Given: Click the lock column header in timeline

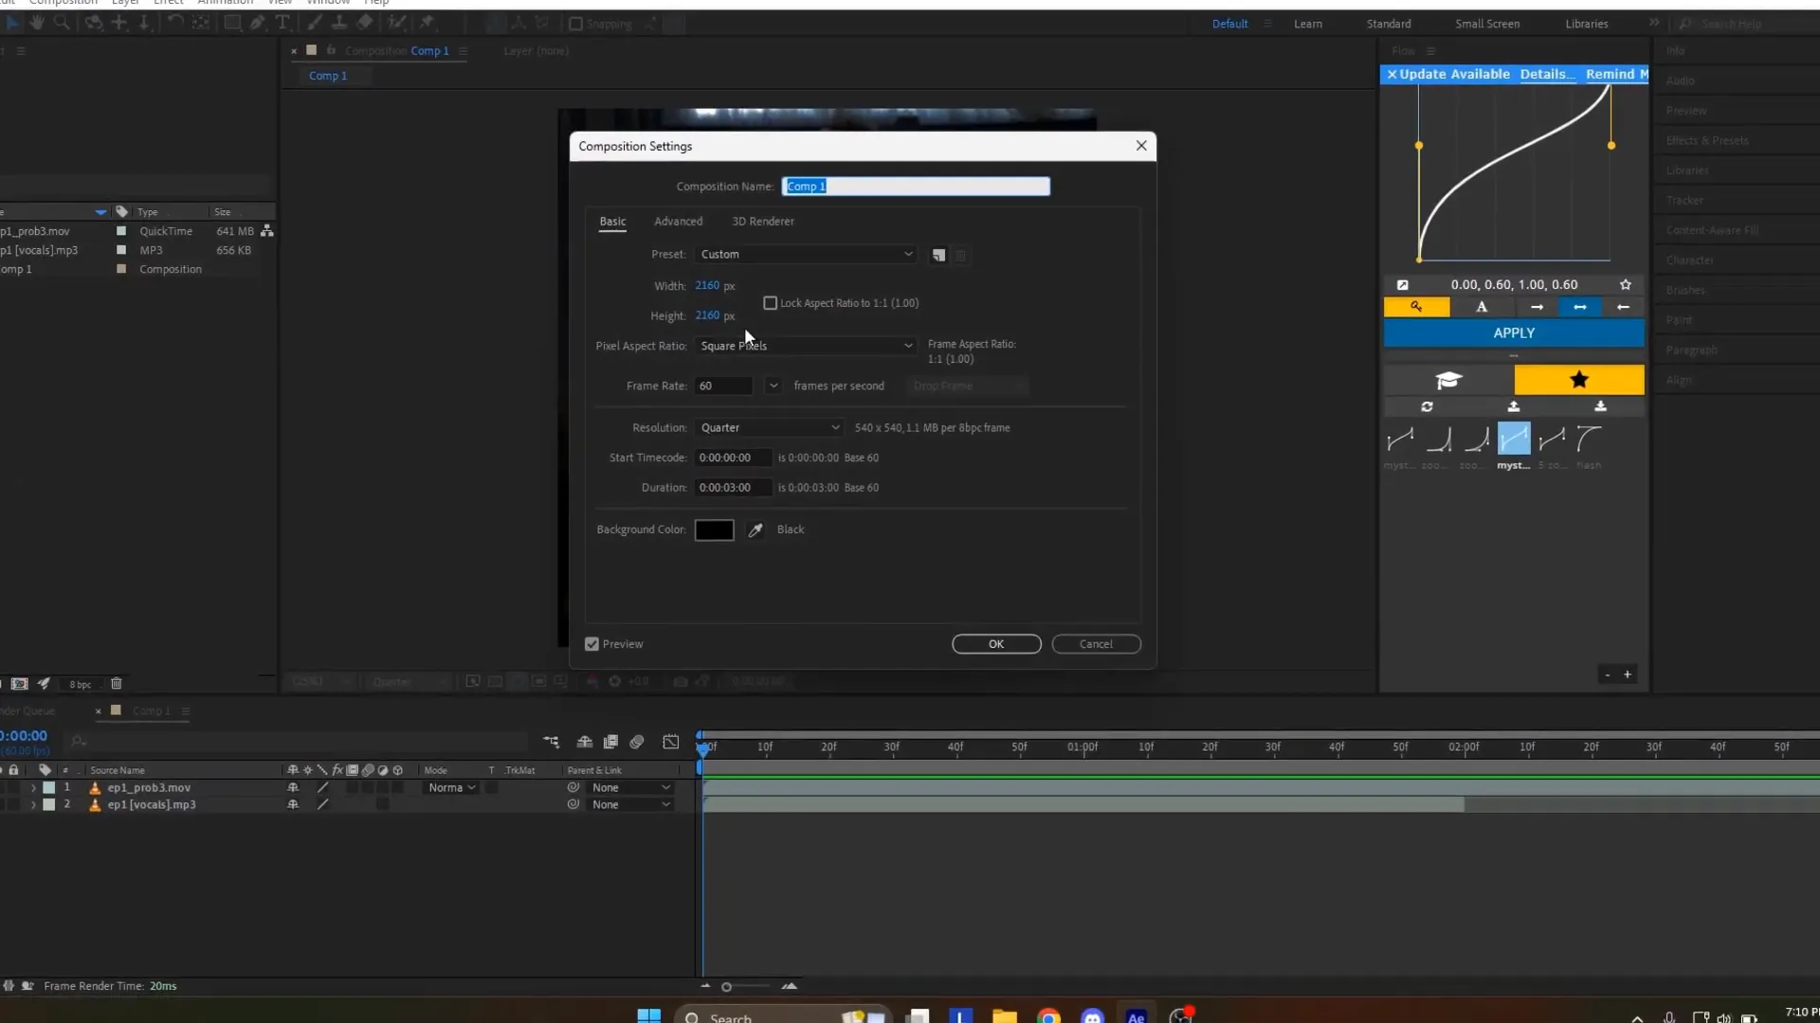Looking at the screenshot, I should [13, 770].
